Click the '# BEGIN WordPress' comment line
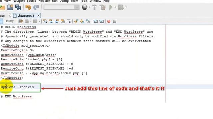The height and width of the screenshot is (119, 213). 18,27
